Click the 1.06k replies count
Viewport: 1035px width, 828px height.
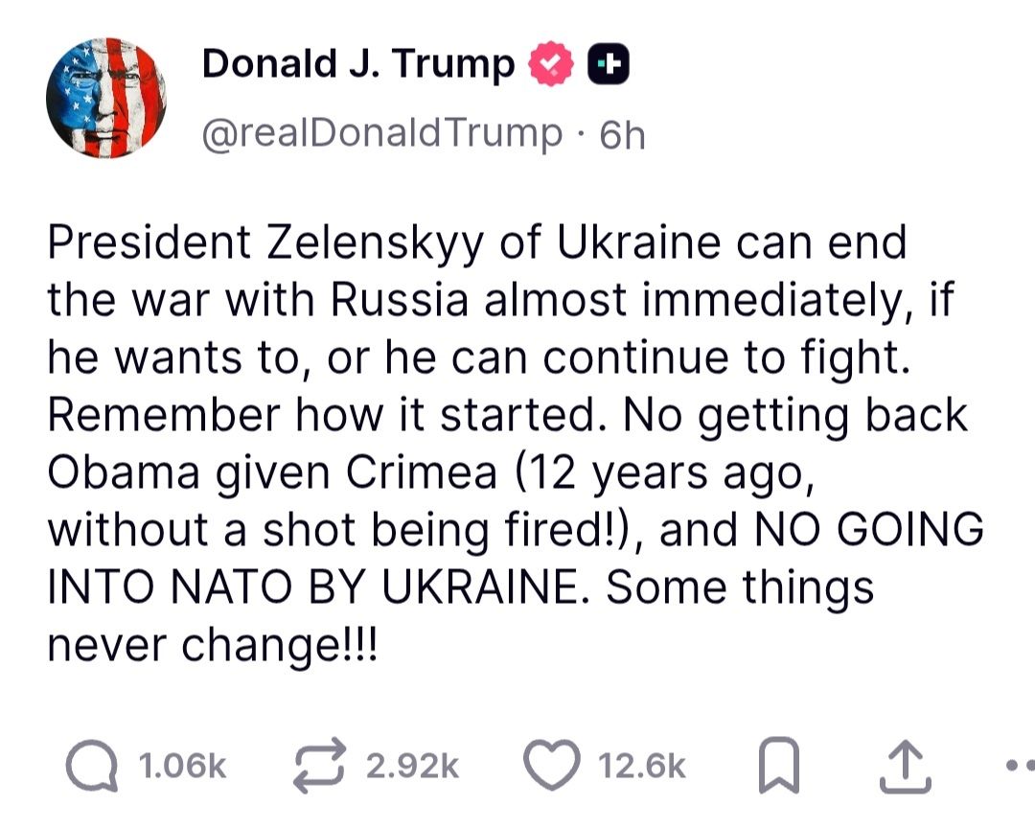[182, 767]
